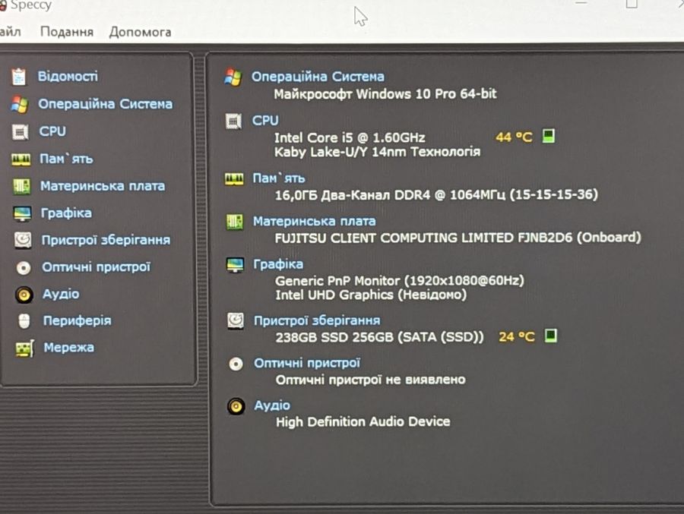Click the speaker icon beside sidebar Аудіо

24,295
